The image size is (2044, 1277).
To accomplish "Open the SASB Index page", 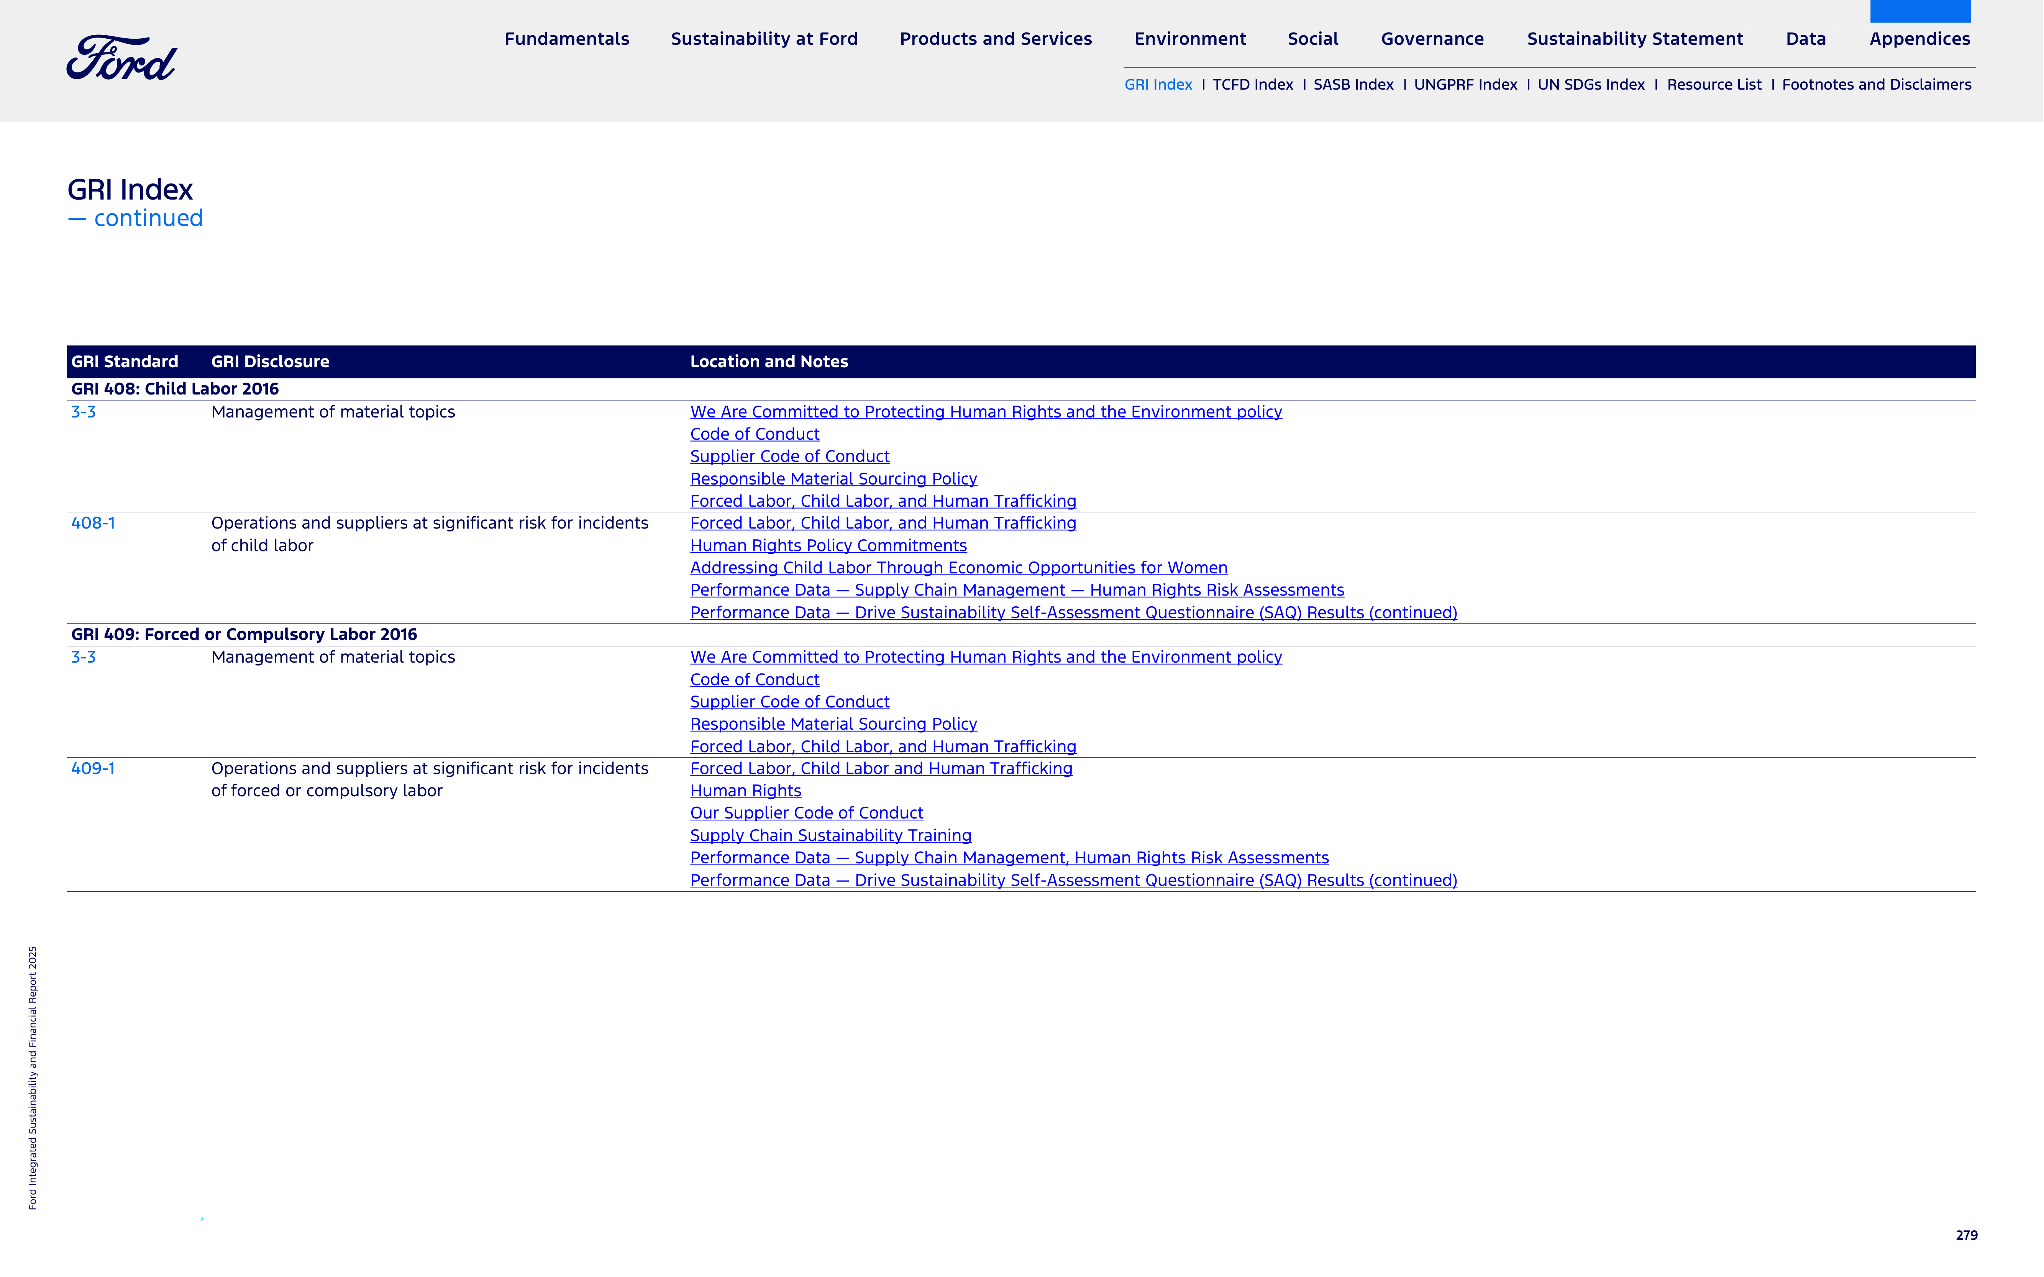I will point(1353,85).
